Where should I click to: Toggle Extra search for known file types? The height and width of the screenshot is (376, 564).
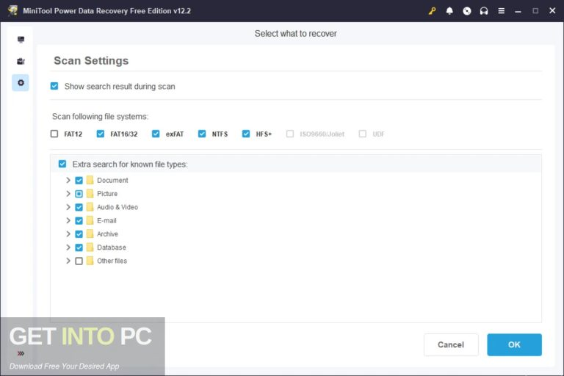click(x=62, y=164)
